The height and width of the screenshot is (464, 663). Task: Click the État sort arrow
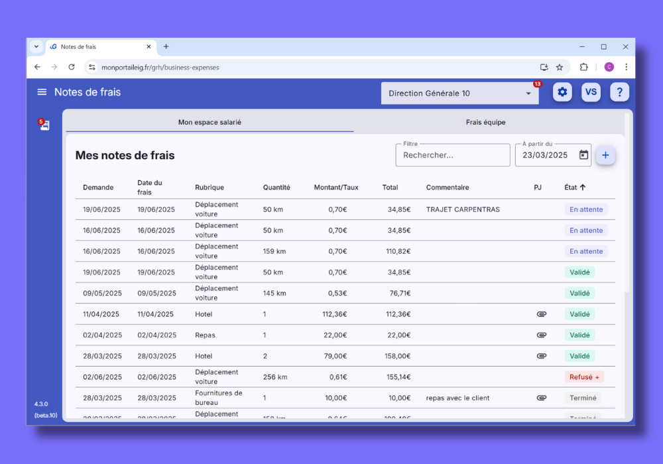click(x=583, y=187)
